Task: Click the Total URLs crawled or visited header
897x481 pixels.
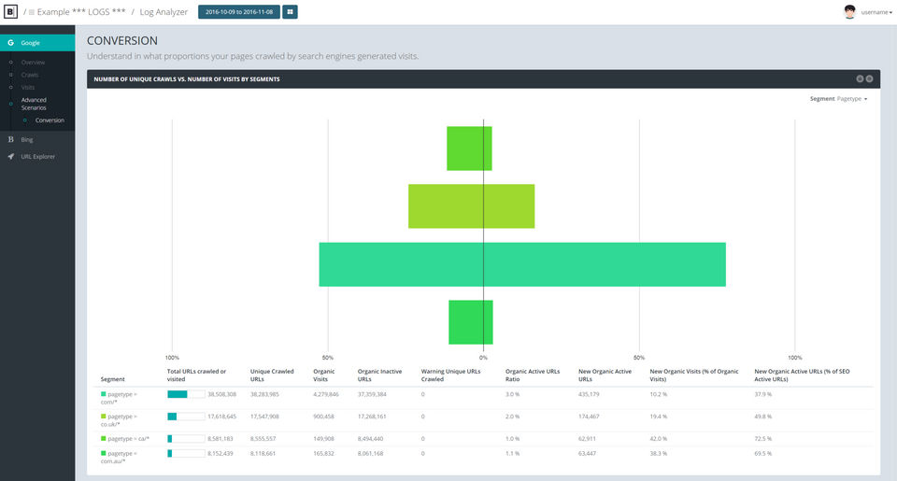Action: click(196, 375)
